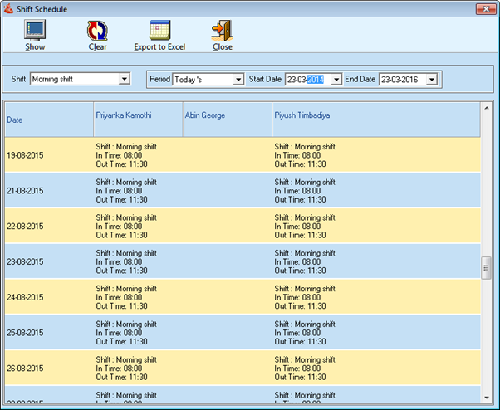Select the Abin George column header
Viewport: 500px width, 410px height.
click(x=227, y=120)
